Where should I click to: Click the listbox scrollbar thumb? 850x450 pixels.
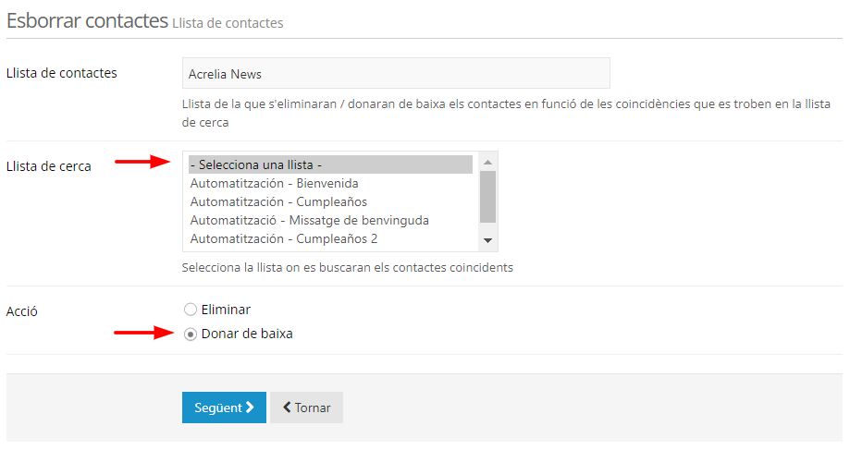pyautogui.click(x=487, y=194)
